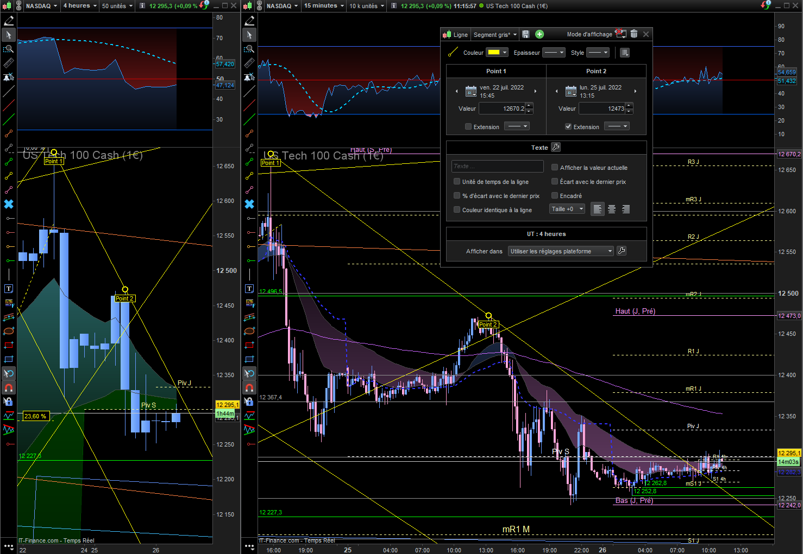
Task: Click the green plus add-style icon
Action: [x=539, y=34]
